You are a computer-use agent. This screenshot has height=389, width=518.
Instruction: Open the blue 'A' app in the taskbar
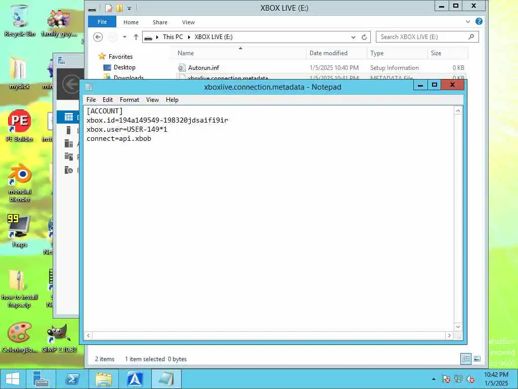[135, 379]
